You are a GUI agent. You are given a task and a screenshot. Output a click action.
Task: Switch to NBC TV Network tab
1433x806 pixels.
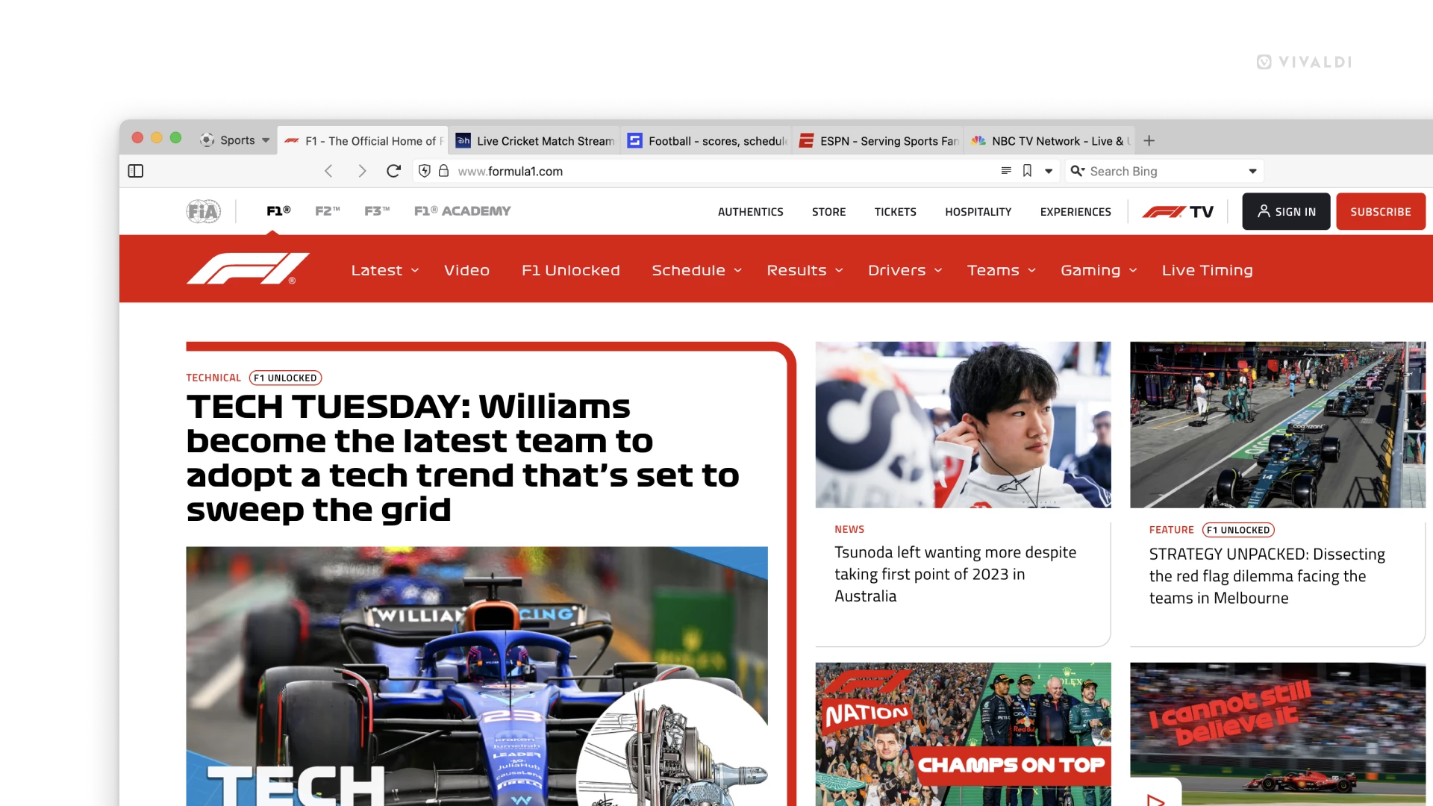(1049, 140)
